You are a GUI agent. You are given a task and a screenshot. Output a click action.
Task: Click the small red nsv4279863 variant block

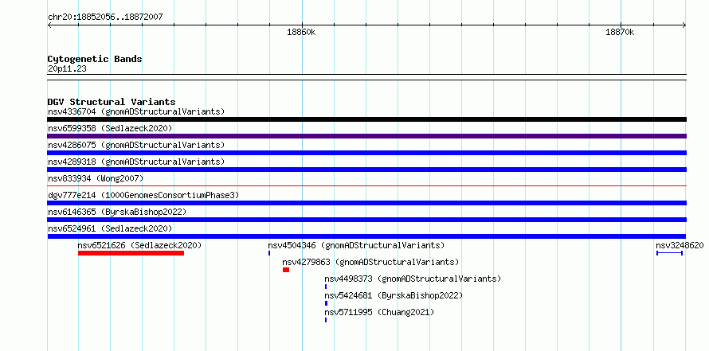[x=286, y=270]
